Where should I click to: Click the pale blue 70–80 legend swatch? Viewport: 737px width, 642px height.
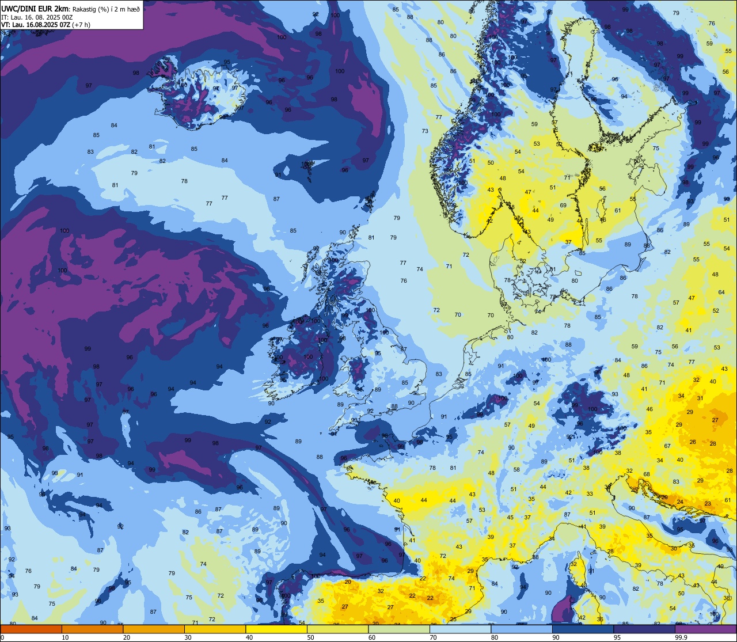[x=460, y=629]
